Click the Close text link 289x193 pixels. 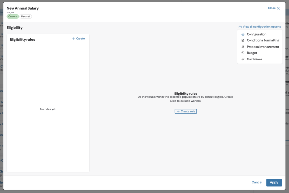[272, 8]
